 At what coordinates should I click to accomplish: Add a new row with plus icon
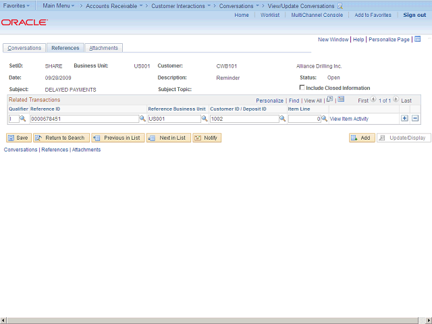(404, 118)
